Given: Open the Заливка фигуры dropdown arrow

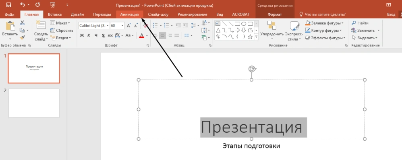Looking at the screenshot, I should pos(342,23).
